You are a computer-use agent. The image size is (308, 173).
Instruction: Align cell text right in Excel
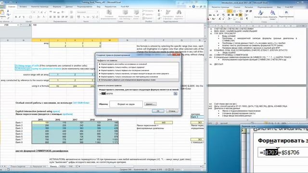58,17
